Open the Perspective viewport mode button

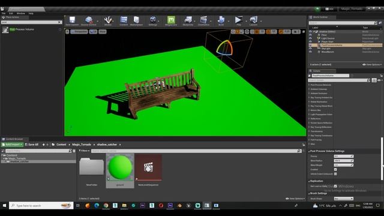pos(79,32)
